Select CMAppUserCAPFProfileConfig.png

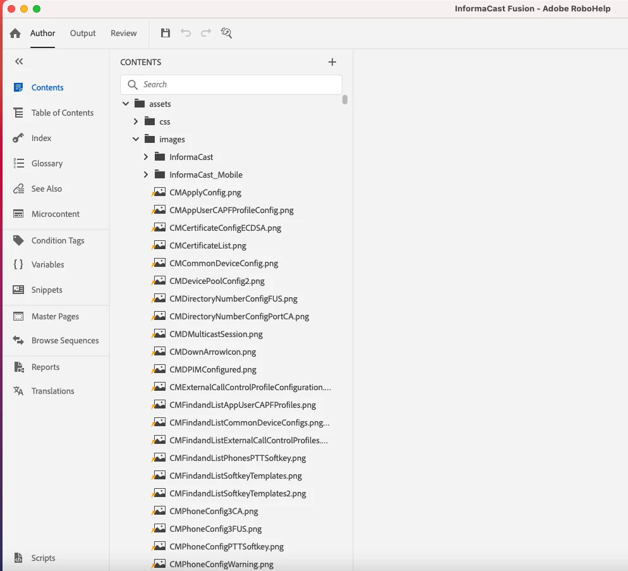pyautogui.click(x=231, y=210)
